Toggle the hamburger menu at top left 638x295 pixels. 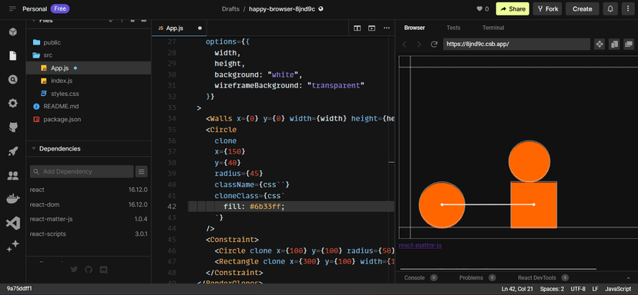point(12,8)
